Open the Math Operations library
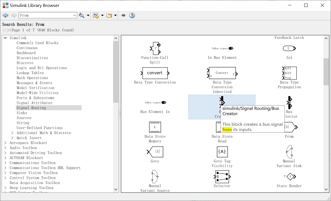The height and width of the screenshot is (201, 331). [x=32, y=78]
